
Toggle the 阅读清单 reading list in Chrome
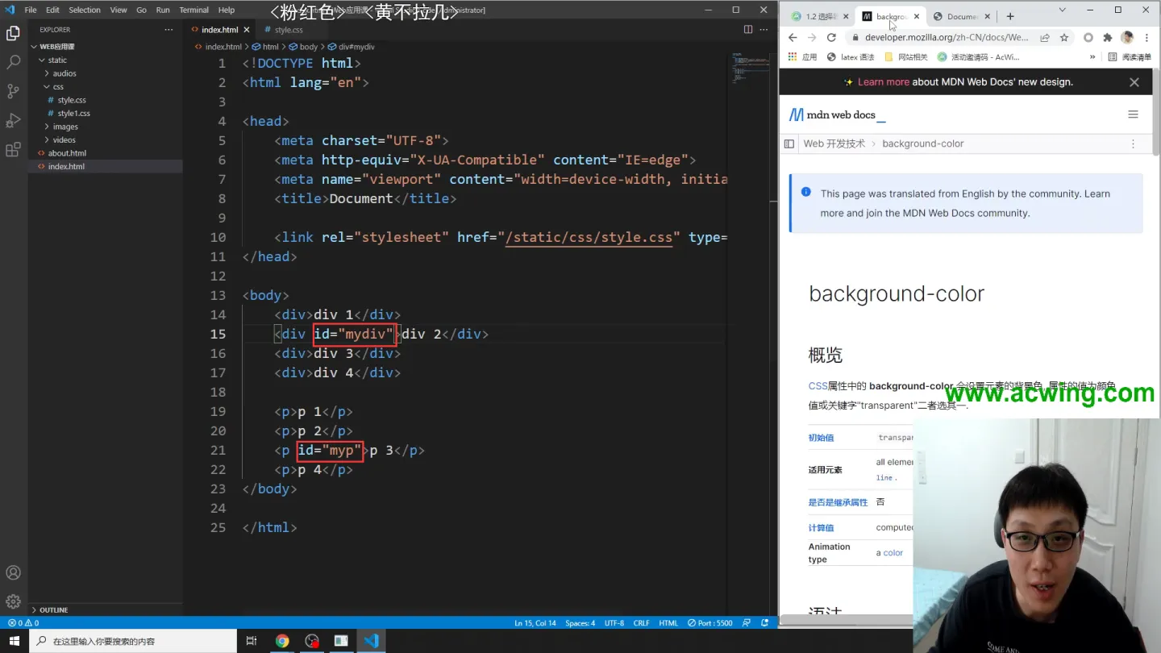tap(1136, 56)
